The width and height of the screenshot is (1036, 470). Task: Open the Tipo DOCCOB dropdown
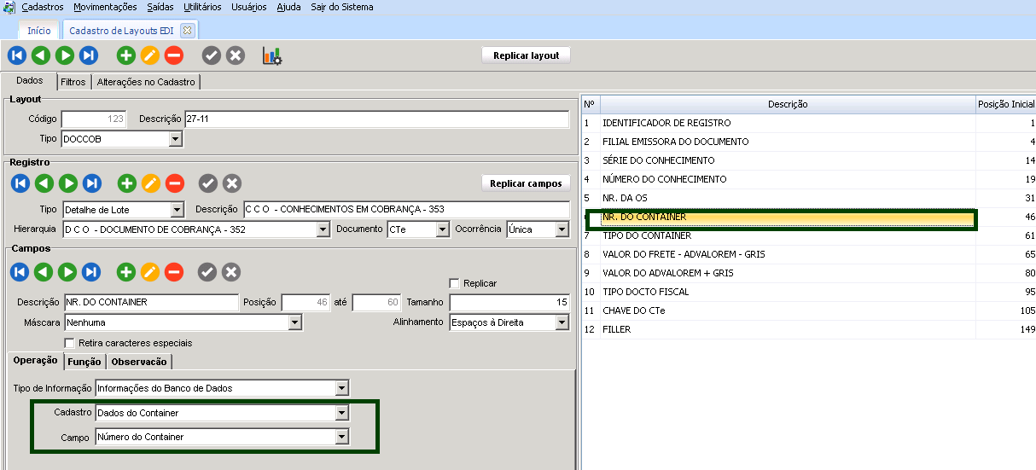click(175, 139)
